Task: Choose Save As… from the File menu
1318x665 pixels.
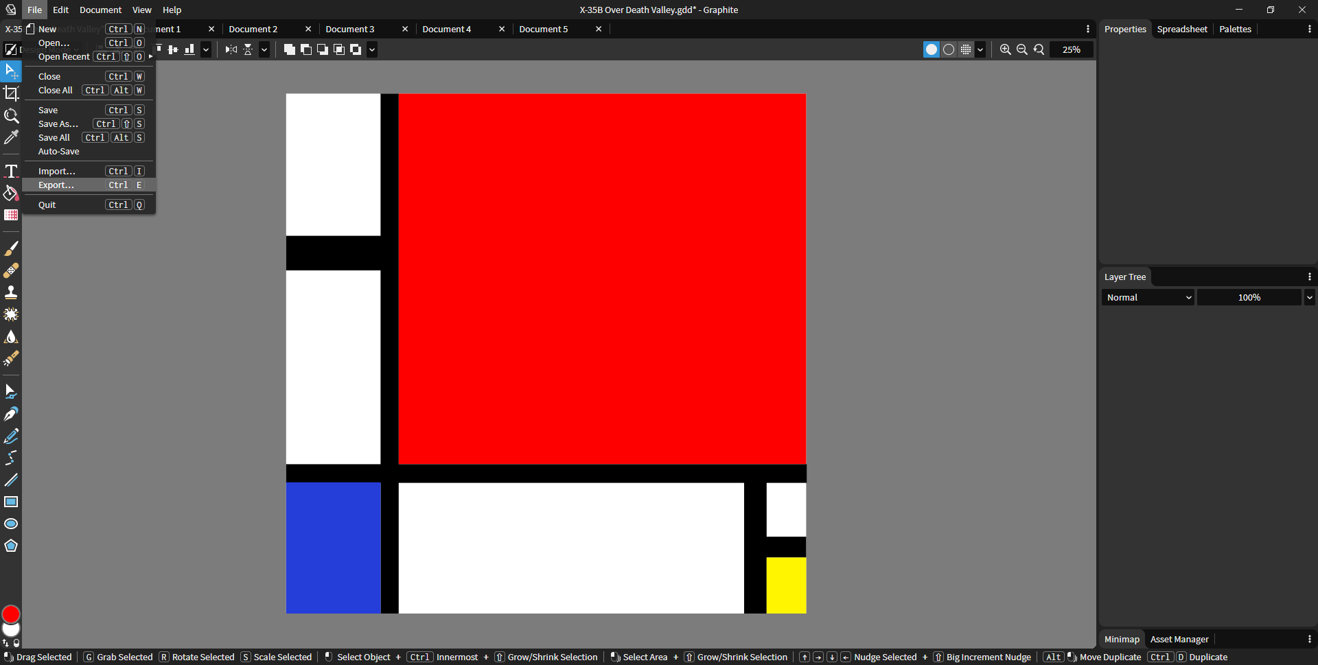Action: click(x=89, y=124)
